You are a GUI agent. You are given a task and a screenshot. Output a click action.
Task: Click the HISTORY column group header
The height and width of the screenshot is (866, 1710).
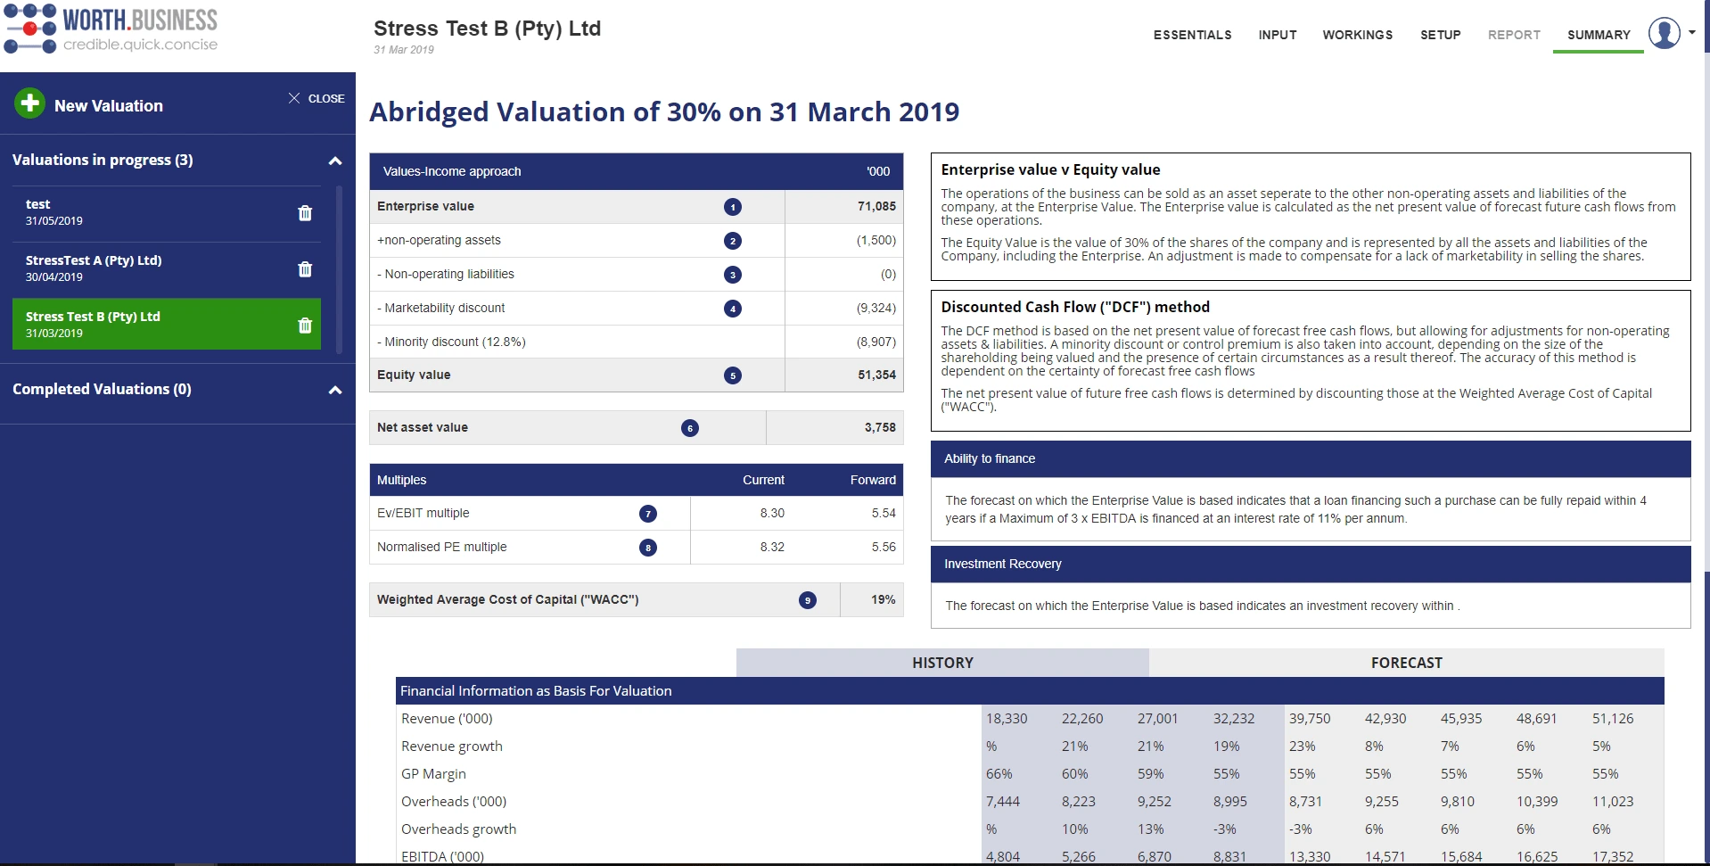(x=942, y=663)
